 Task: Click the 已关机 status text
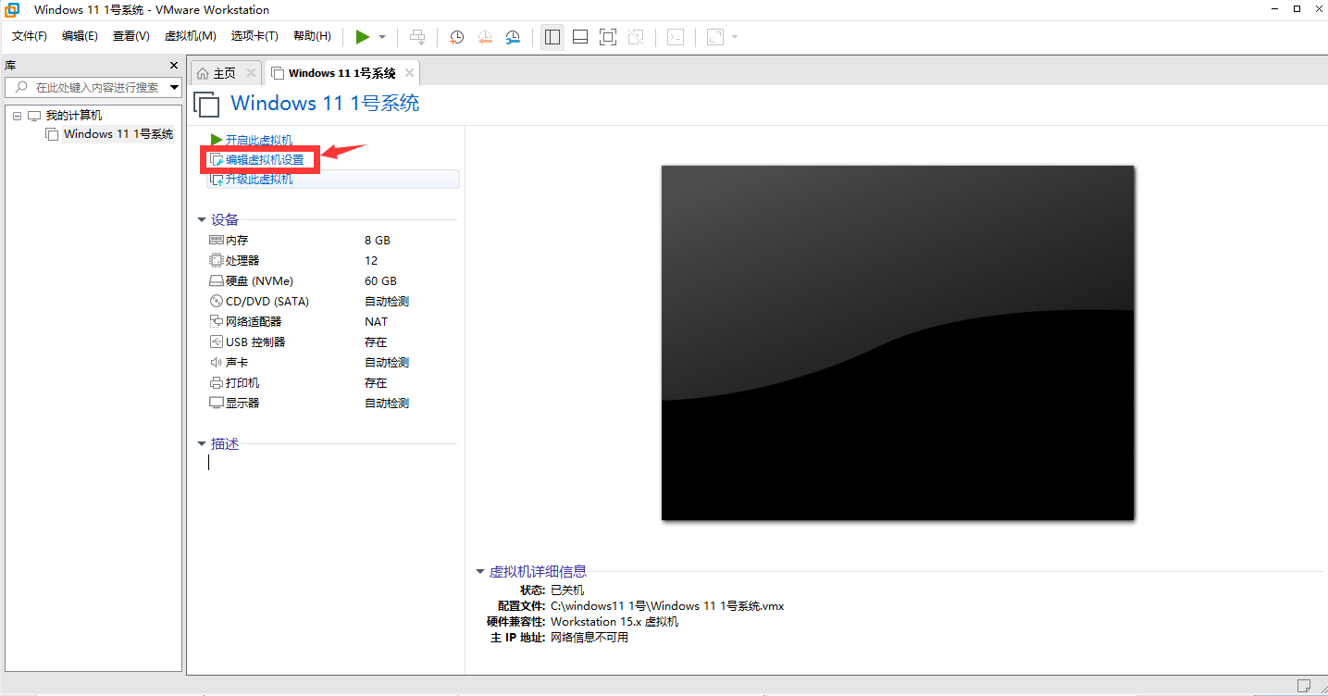567,590
